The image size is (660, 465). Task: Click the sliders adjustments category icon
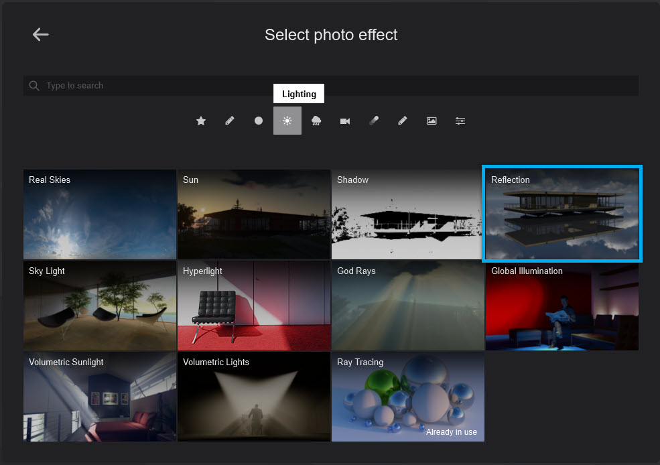pos(460,121)
